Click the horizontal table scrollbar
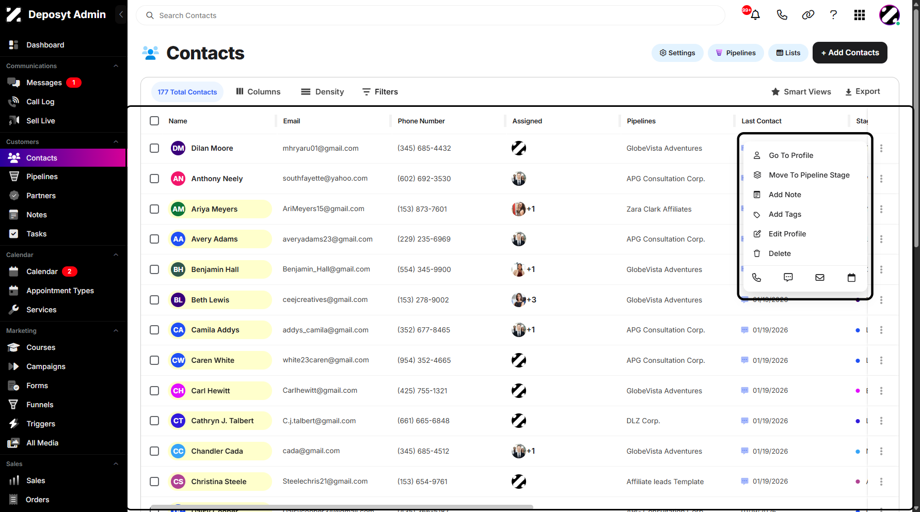The height and width of the screenshot is (512, 920). click(341, 507)
